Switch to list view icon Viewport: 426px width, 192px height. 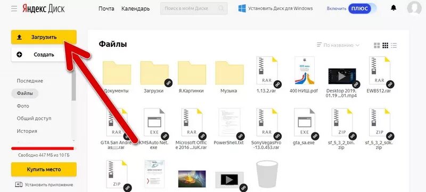pos(394,45)
